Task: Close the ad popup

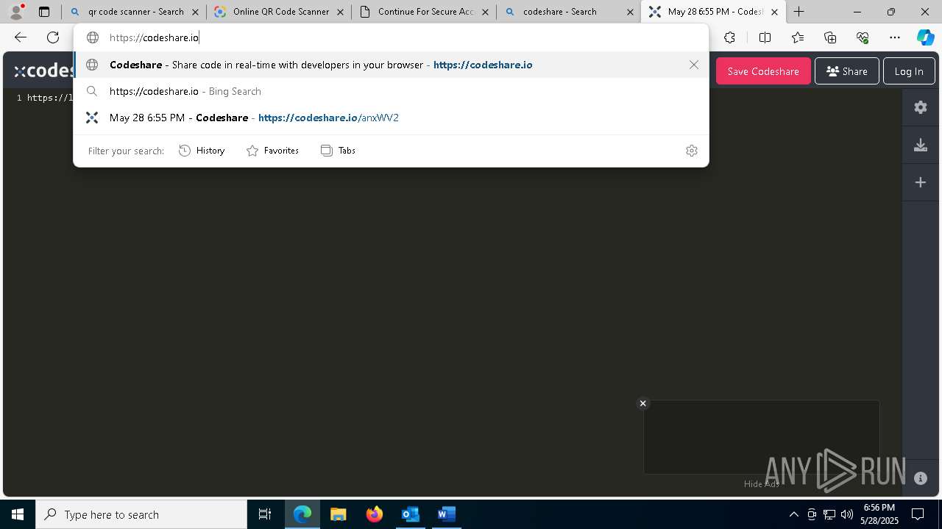Action: [642, 403]
